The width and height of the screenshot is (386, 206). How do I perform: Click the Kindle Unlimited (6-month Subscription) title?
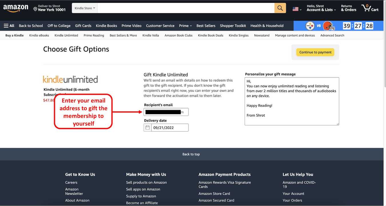coord(66,92)
